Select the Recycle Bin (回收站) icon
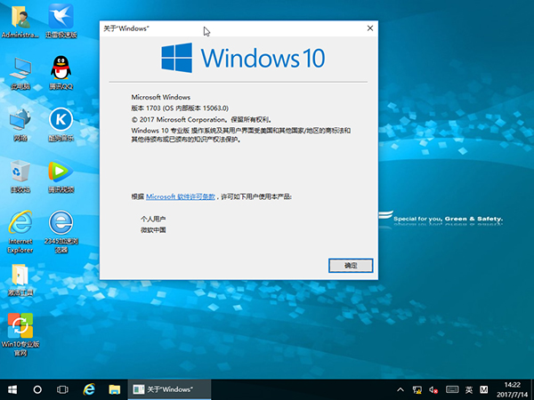This screenshot has width=534, height=400. tap(20, 172)
